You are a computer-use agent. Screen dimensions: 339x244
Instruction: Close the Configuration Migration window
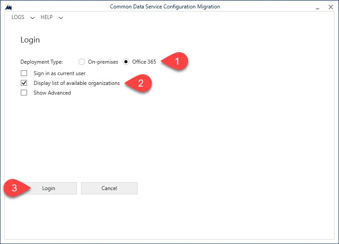tap(331, 7)
